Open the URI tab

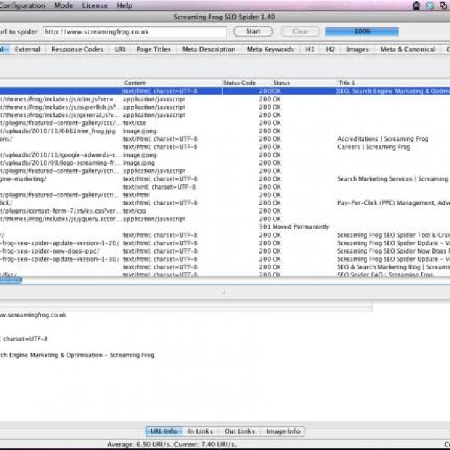pos(120,49)
